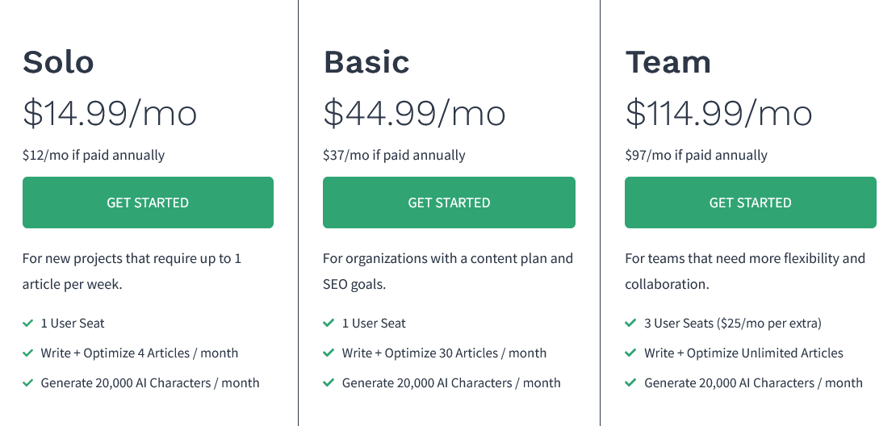This screenshot has height=426, width=896.
Task: Click checkmark beside Solo's 1 User Seat
Action: click(x=28, y=324)
